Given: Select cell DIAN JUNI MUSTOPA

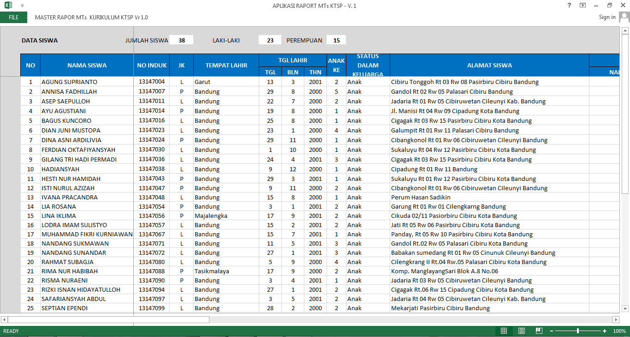Looking at the screenshot, I should point(87,130).
